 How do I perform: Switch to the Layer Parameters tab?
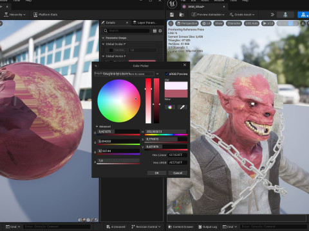(x=147, y=22)
